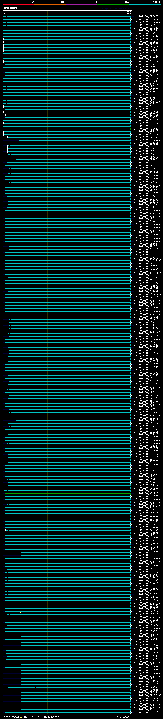Open UniRef100_Q6NY64 entry
This screenshot has height=719, width=163.
pyautogui.click(x=146, y=631)
